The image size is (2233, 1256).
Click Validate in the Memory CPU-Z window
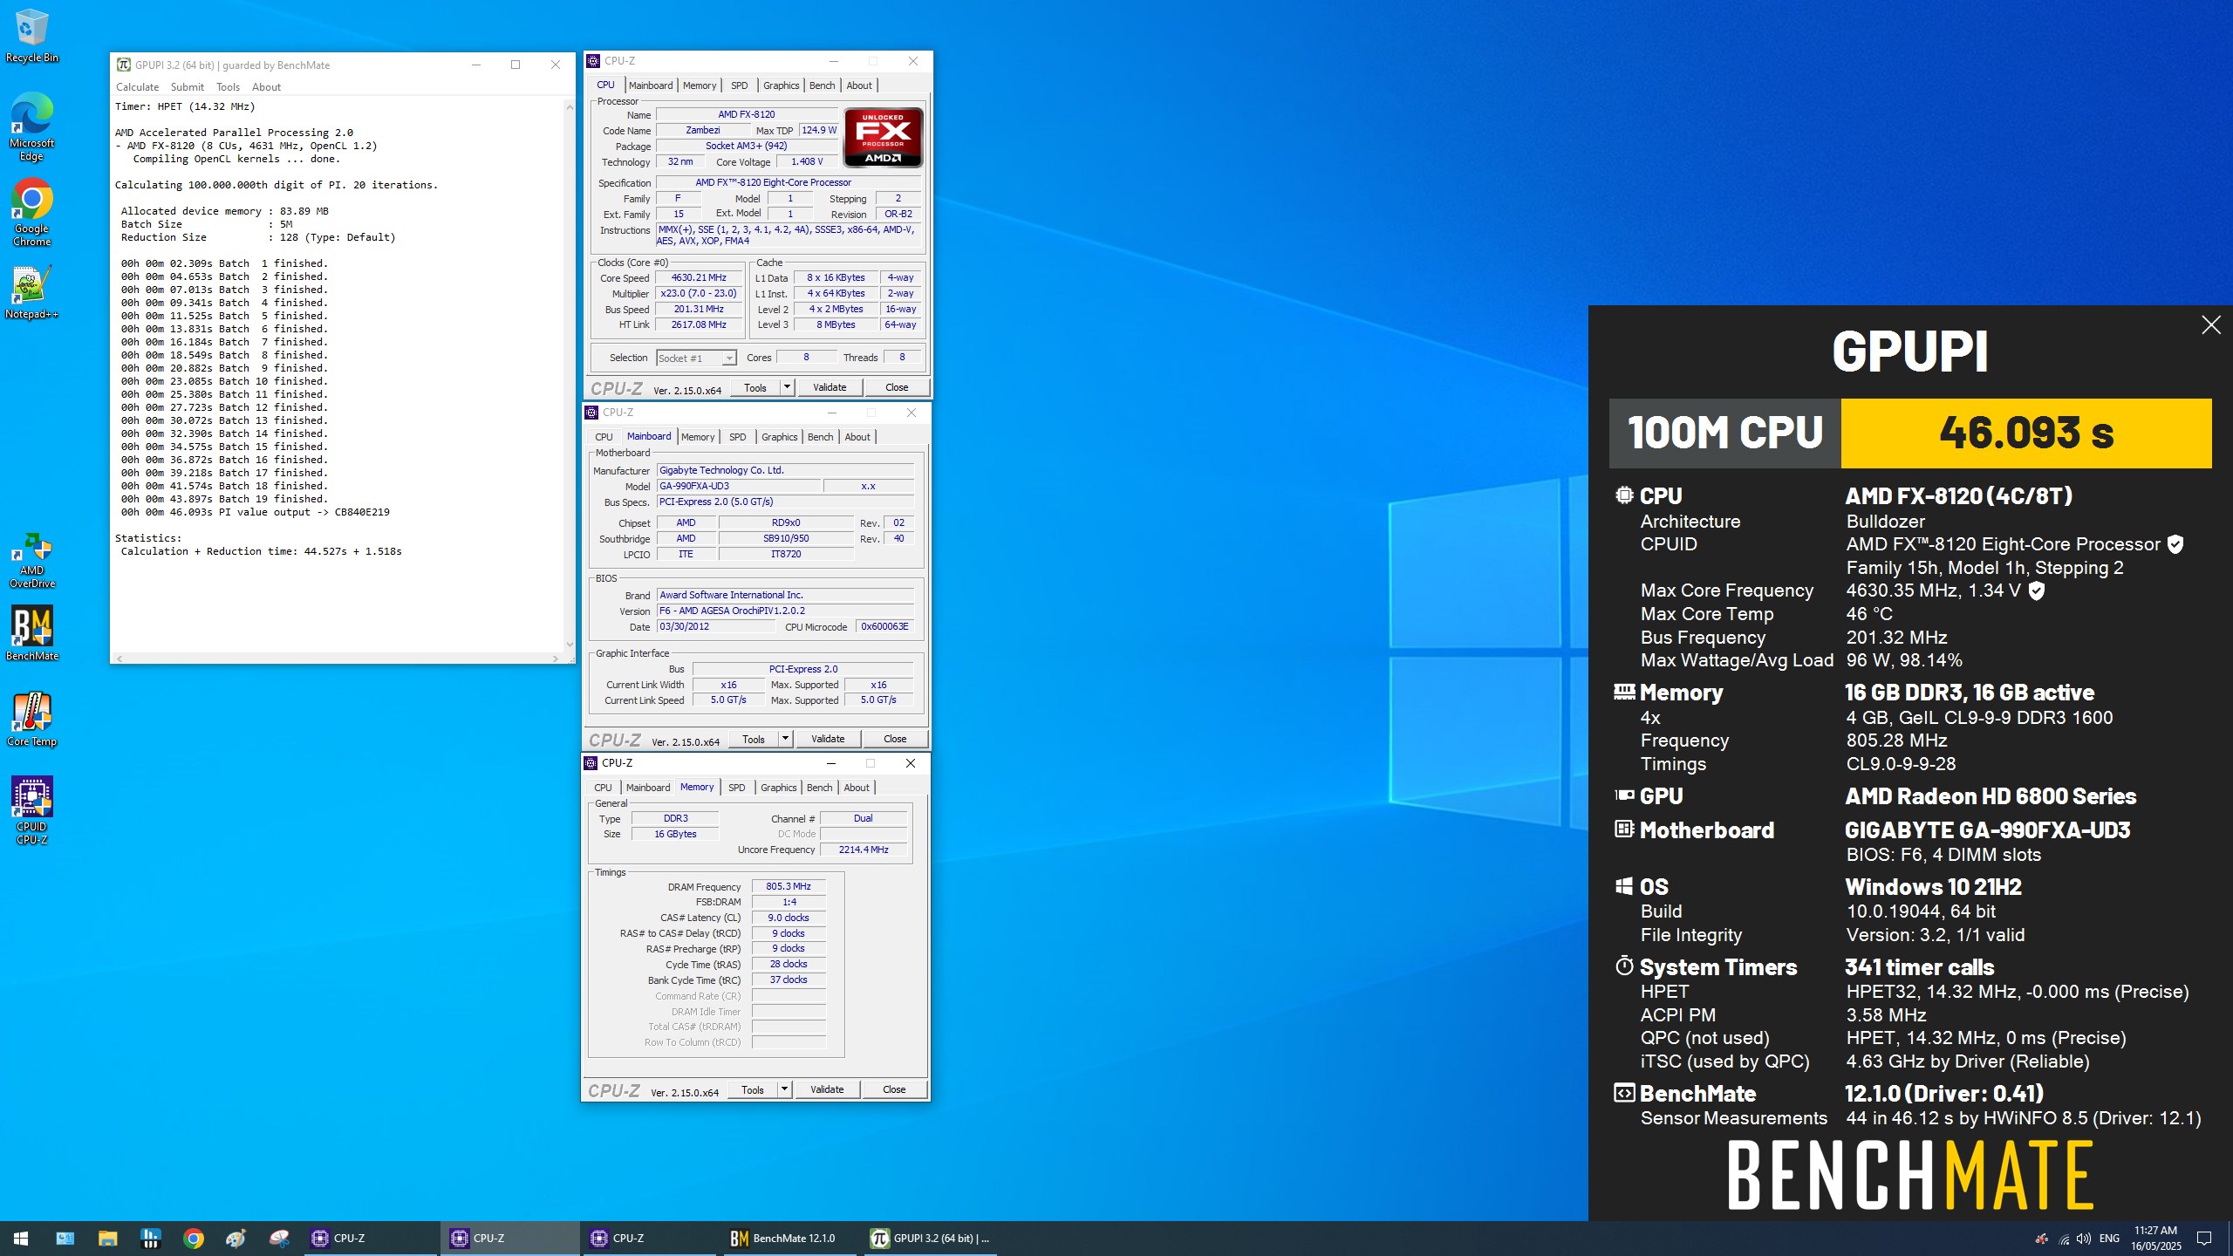827,1089
